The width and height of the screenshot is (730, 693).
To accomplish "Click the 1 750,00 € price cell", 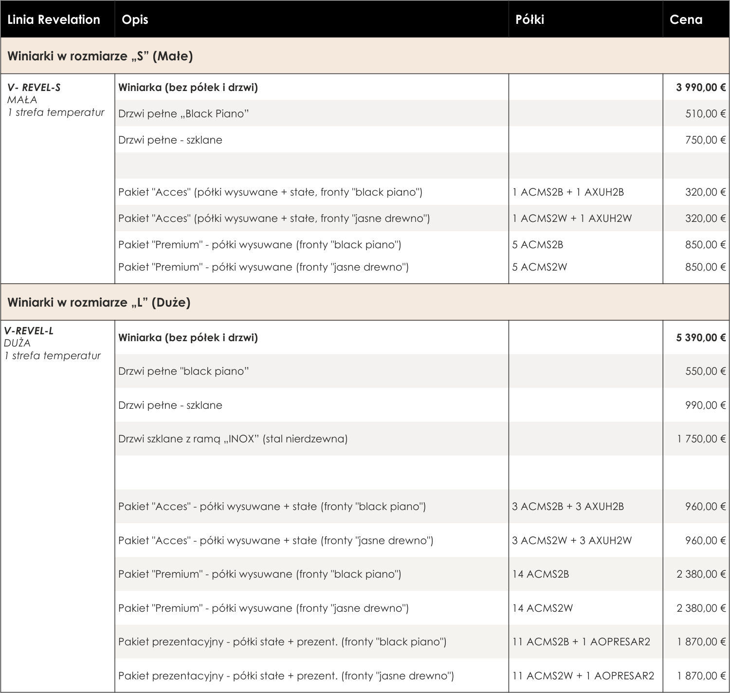I will [x=701, y=439].
